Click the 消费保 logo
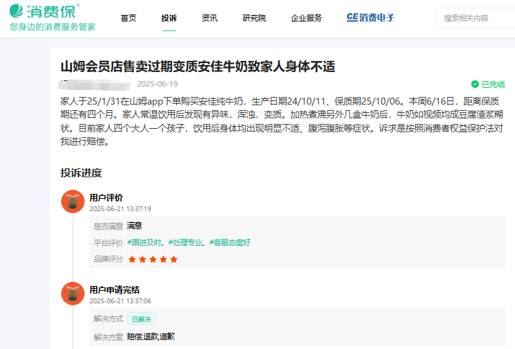515x349 pixels. [44, 11]
